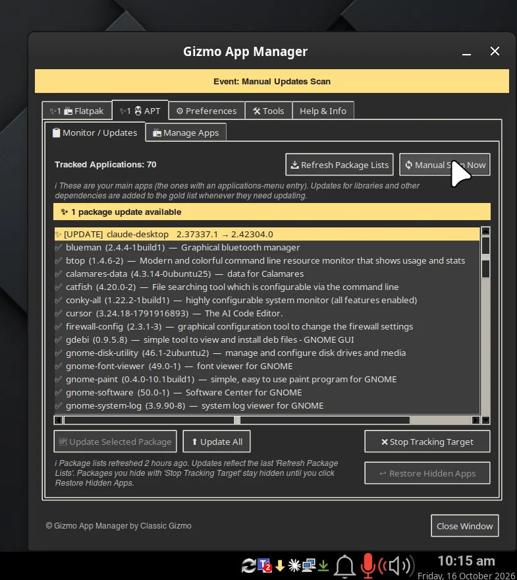This screenshot has width=517, height=580.
Task: Click the checkmark icon beside blueman
Action: [59, 247]
